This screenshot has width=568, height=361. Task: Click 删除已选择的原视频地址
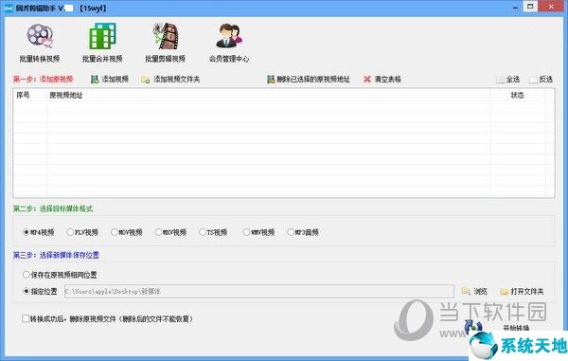pyautogui.click(x=309, y=79)
